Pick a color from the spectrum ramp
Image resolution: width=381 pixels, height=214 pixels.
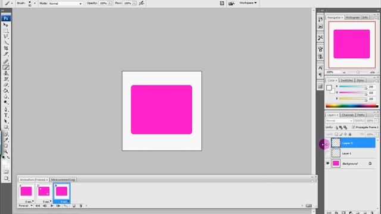tap(352, 106)
